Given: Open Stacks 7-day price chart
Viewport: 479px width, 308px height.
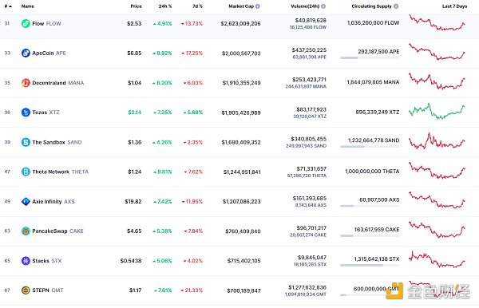Looking at the screenshot, I should pyautogui.click(x=437, y=259).
